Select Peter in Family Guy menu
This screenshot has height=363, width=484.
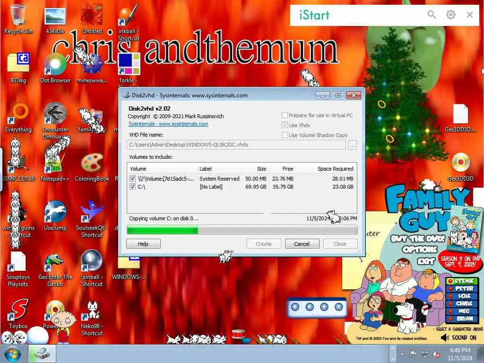[x=462, y=288]
